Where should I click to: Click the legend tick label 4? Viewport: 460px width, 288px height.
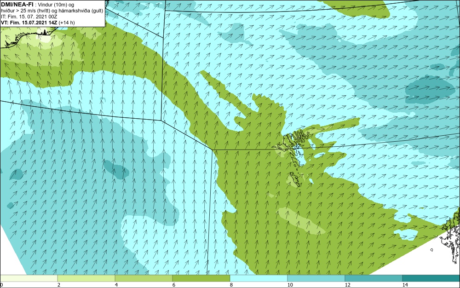coord(116,285)
